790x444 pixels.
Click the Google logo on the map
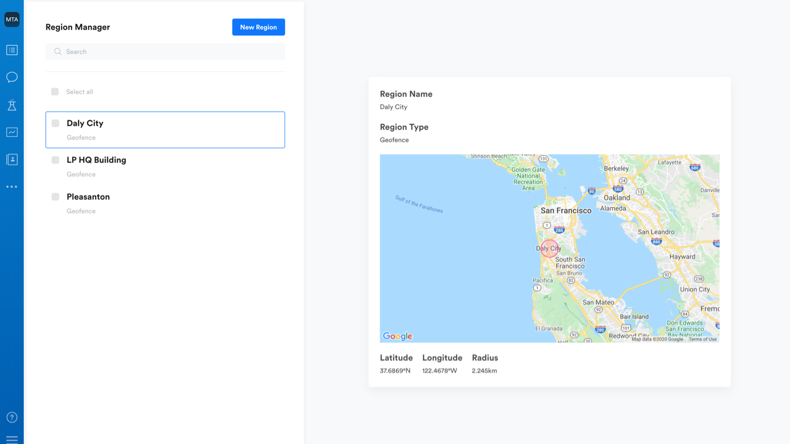point(397,336)
